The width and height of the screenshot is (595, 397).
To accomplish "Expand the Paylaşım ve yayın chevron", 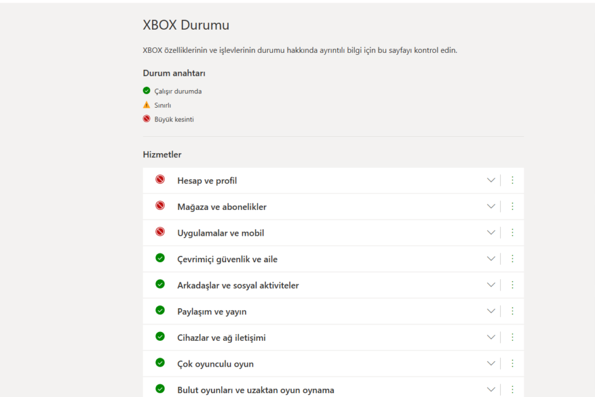I will pyautogui.click(x=491, y=311).
